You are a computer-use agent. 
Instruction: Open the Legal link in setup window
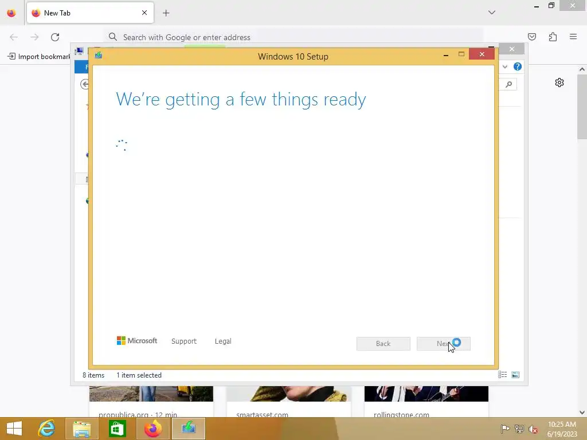223,341
